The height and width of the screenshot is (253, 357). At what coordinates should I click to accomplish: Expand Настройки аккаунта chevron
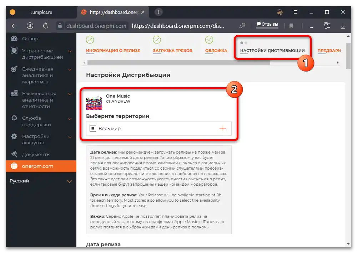[70, 137]
